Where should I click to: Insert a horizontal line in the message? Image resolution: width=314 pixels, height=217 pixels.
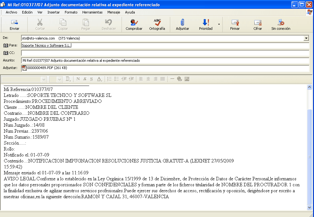click(172, 79)
